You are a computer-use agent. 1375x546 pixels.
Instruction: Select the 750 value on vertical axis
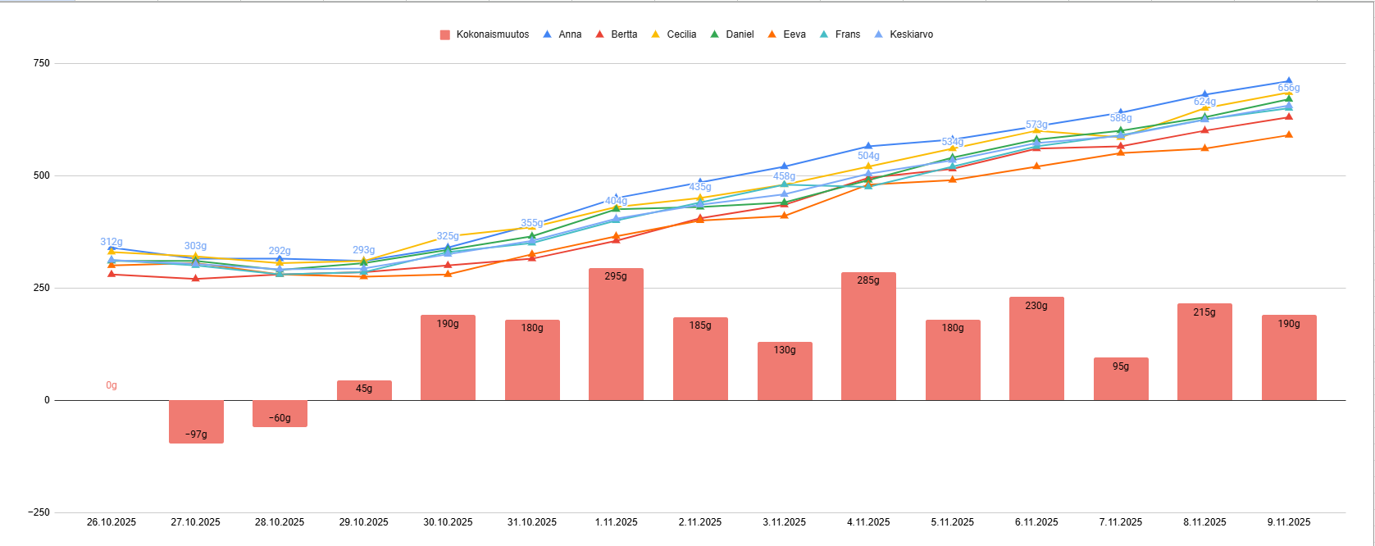click(x=41, y=63)
